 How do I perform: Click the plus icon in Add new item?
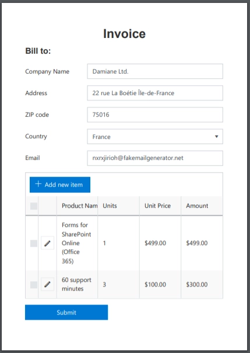tap(38, 184)
